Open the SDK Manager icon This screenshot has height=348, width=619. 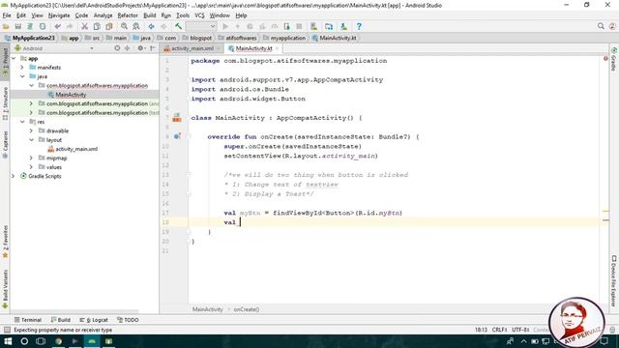tap(344, 26)
